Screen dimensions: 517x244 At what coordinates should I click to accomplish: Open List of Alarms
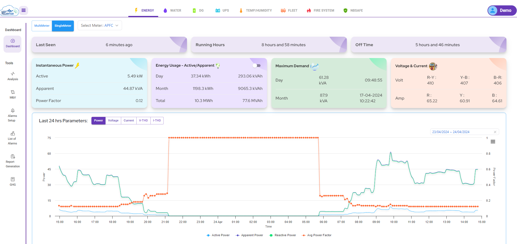coord(12,138)
